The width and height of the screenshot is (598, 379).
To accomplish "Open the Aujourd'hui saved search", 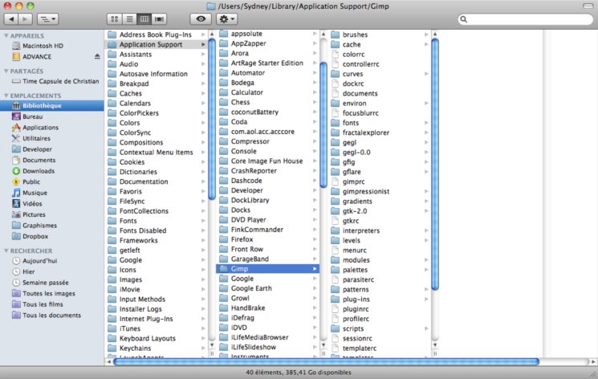I will (x=40, y=261).
